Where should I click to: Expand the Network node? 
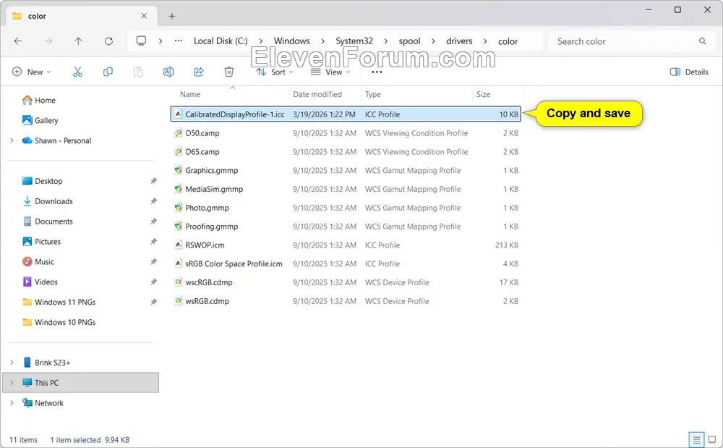[x=12, y=403]
